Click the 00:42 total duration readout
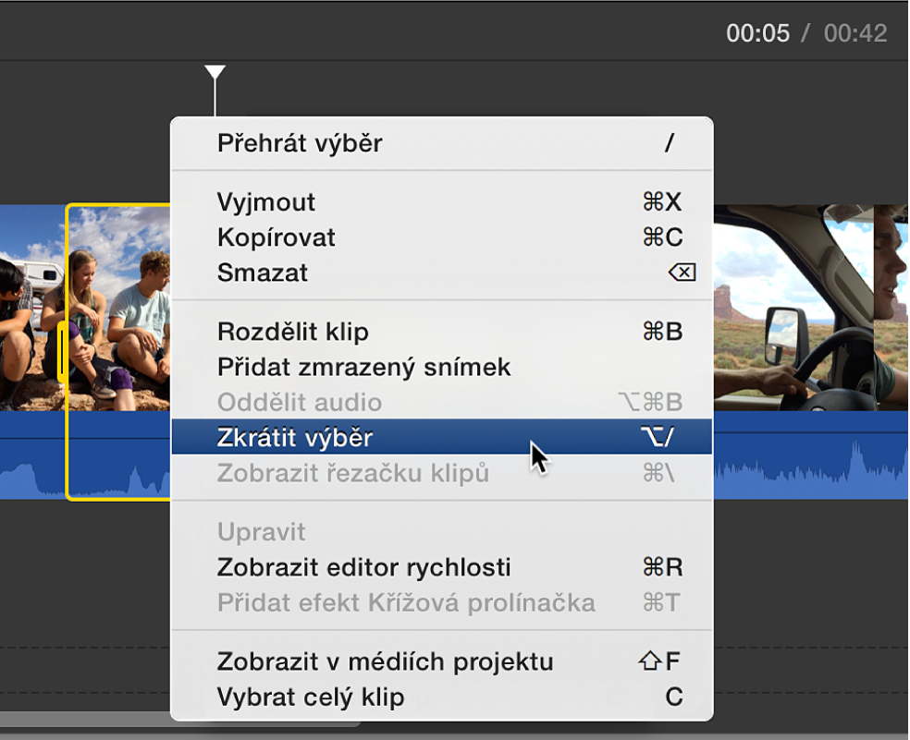This screenshot has width=910, height=740. [x=855, y=33]
